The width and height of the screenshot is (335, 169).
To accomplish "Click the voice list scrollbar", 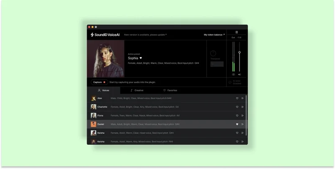I will (x=246, y=115).
